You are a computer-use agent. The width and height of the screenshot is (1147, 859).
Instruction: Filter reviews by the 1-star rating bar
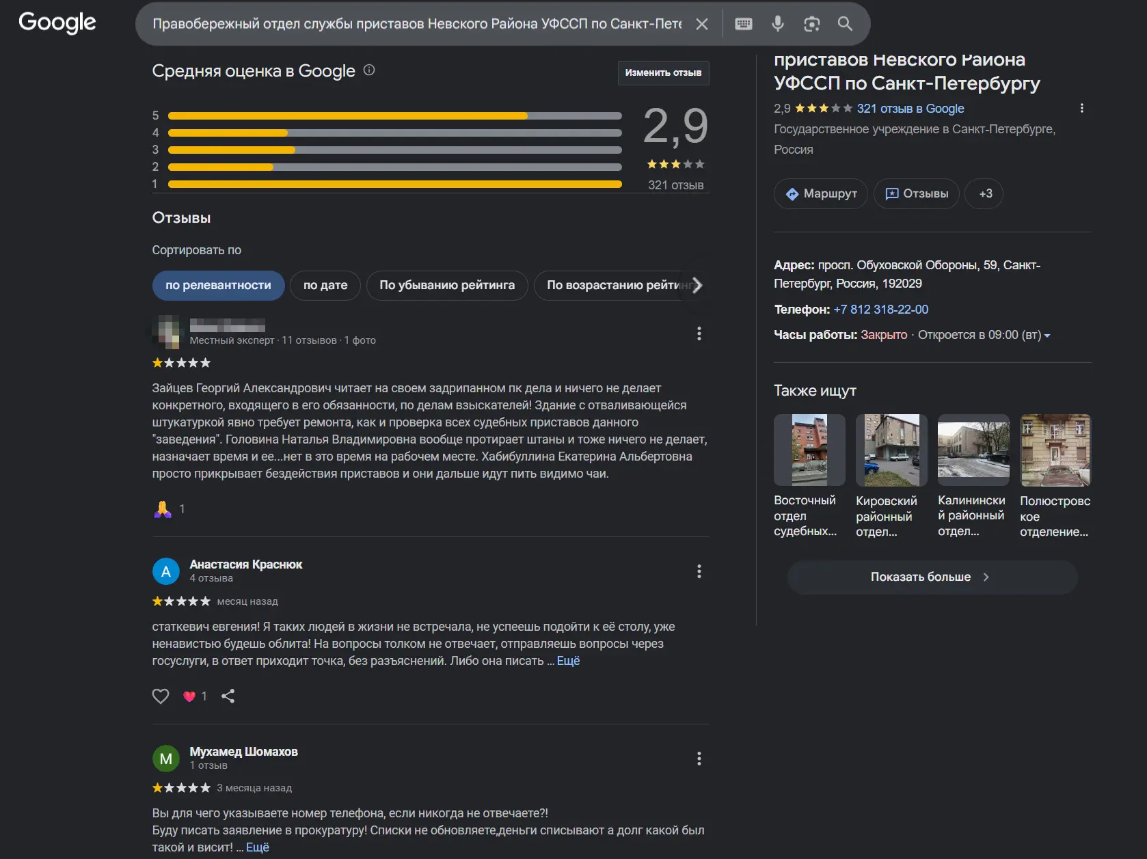[395, 185]
